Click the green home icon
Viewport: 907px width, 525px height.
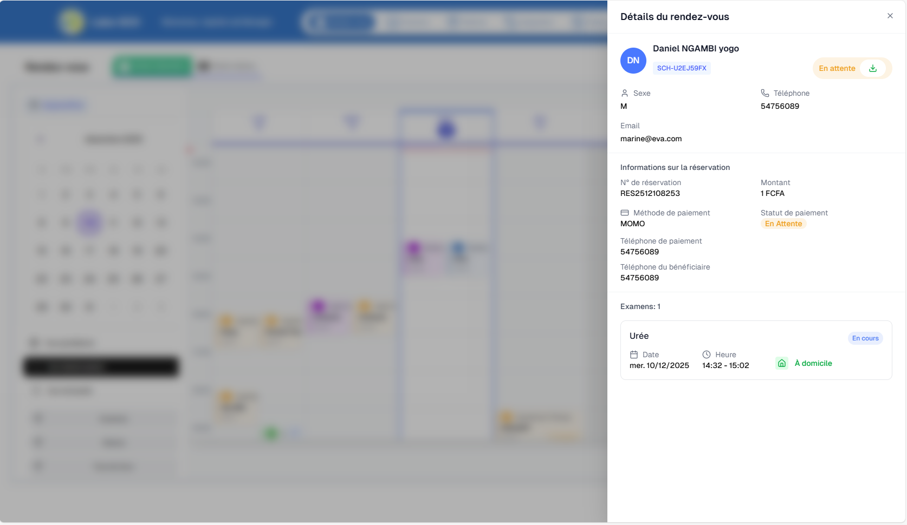782,363
